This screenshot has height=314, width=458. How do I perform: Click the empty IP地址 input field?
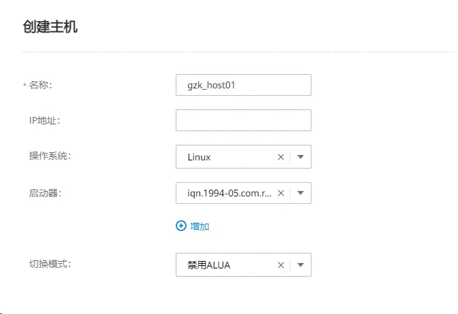point(243,120)
